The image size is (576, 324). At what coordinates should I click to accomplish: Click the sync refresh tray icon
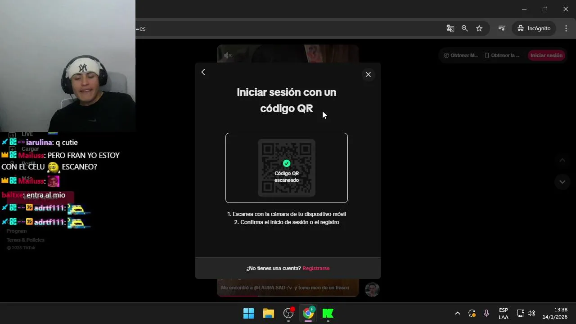tap(472, 313)
